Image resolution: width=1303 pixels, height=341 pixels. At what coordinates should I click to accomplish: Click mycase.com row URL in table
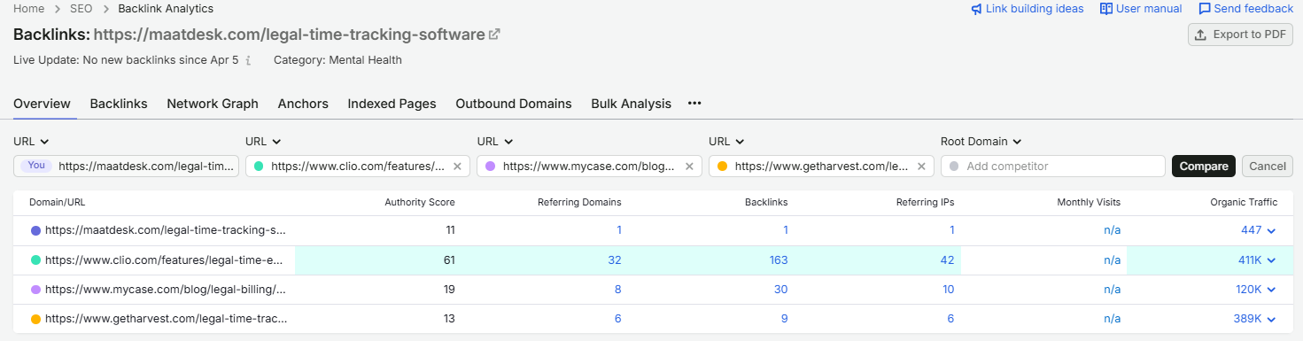(x=166, y=290)
